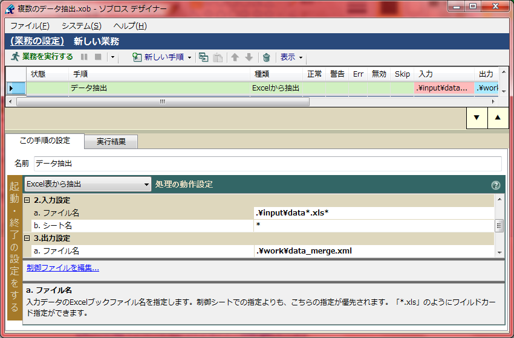The image size is (514, 338).
Task: Open the 新しい手順 dropdown arrow
Action: coord(189,57)
